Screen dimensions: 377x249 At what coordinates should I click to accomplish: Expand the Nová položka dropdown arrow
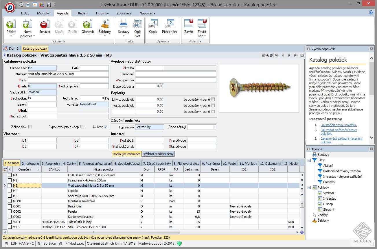(x=34, y=36)
